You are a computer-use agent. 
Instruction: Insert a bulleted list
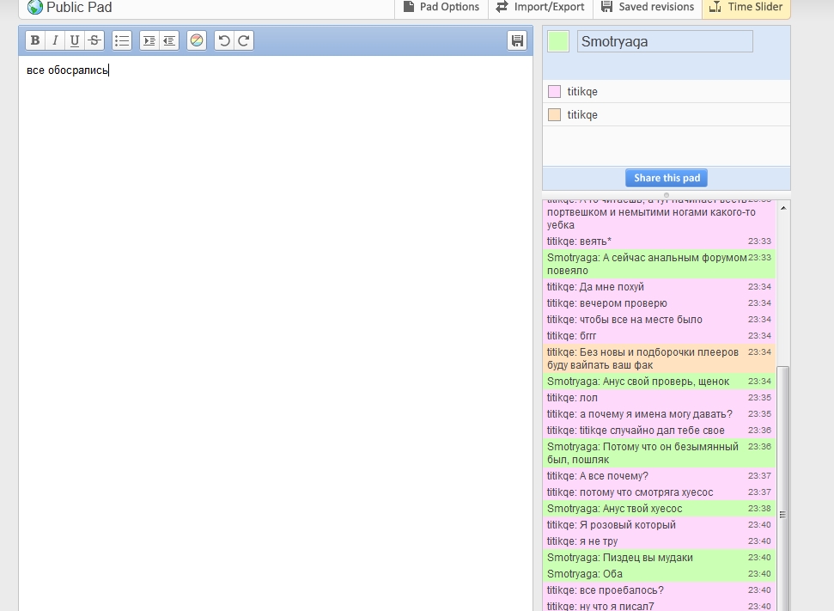122,40
